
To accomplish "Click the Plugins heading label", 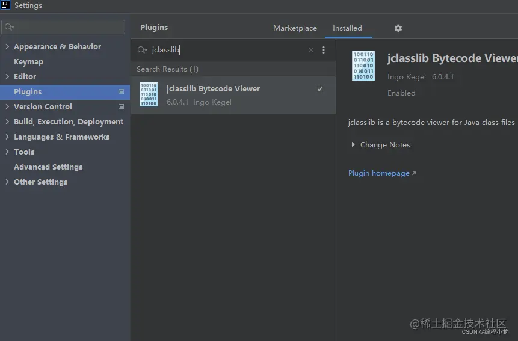I will point(154,28).
